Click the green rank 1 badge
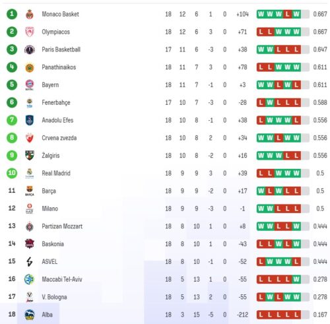 12,14
